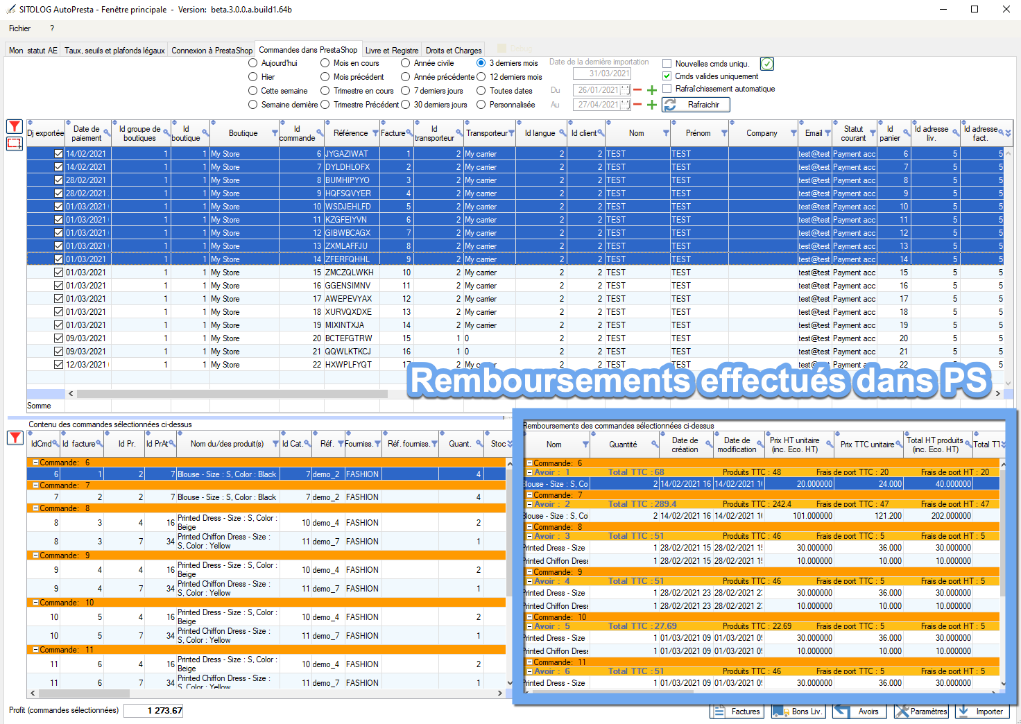Click search icon in Id PrAt header
Screen dimensions: 1021x724
point(172,444)
